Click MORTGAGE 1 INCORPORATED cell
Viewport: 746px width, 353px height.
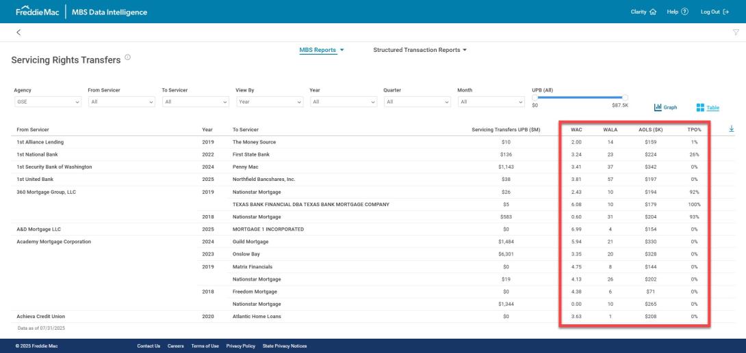click(x=268, y=229)
